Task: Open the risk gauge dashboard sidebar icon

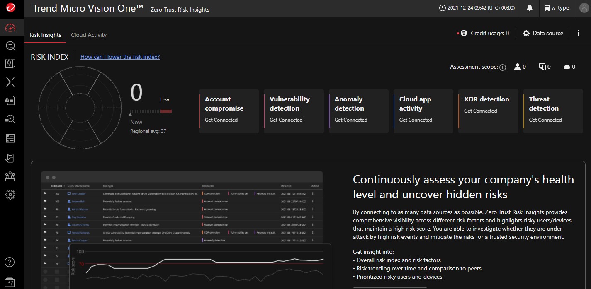Action: [10, 28]
